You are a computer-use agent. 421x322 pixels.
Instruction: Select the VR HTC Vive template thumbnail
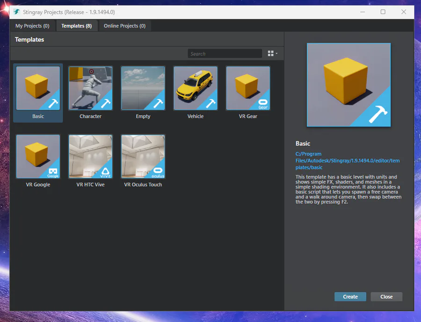click(x=90, y=157)
